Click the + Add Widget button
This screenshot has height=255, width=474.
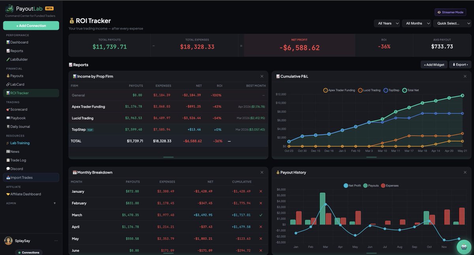coord(434,65)
